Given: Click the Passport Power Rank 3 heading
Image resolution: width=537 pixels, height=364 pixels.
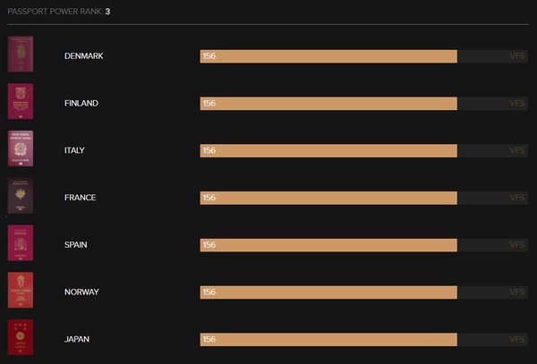Looking at the screenshot, I should 59,12.
